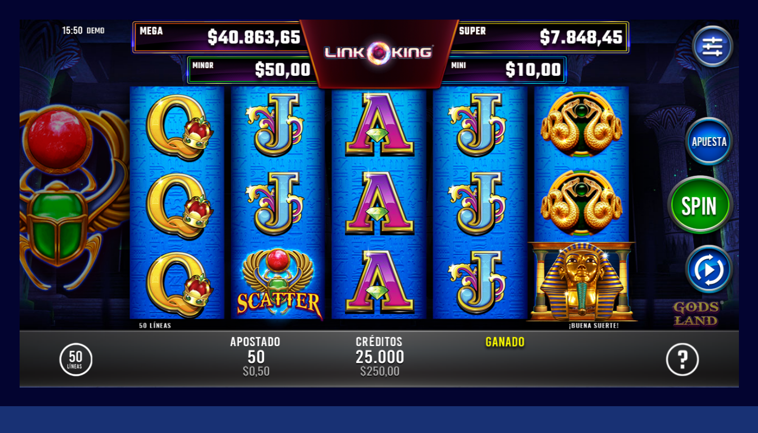
Task: Click the CRÉDITOS balance display
Action: [x=380, y=357]
